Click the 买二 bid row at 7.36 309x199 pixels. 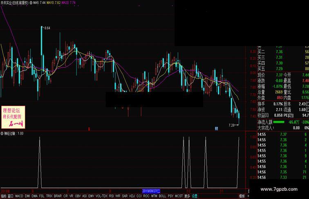283,52
